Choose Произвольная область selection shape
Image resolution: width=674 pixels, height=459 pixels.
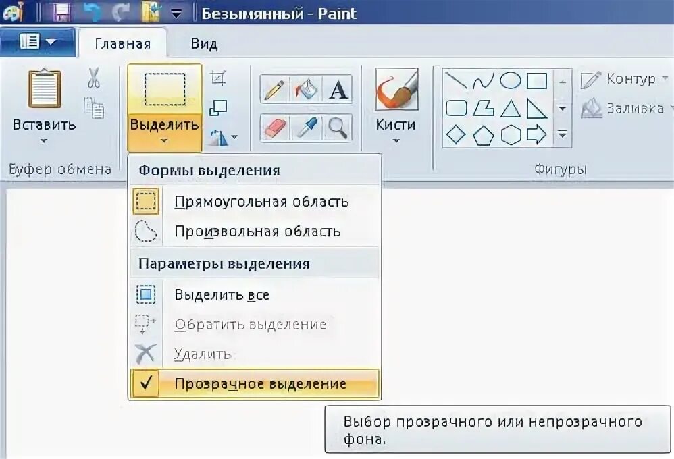point(257,231)
